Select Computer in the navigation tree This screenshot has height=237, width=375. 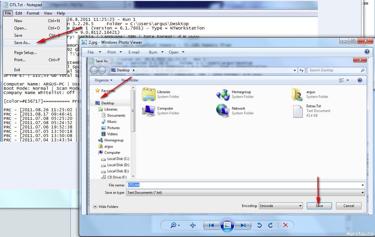[110, 153]
